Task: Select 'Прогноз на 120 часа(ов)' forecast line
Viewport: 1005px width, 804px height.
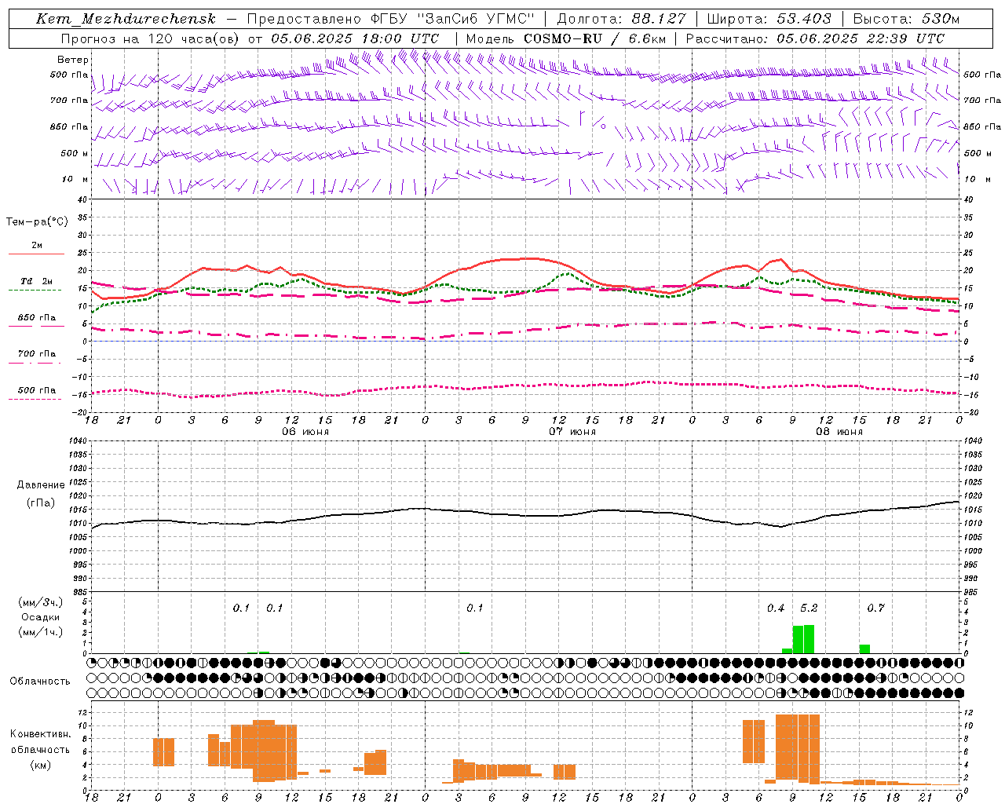Action: point(152,38)
